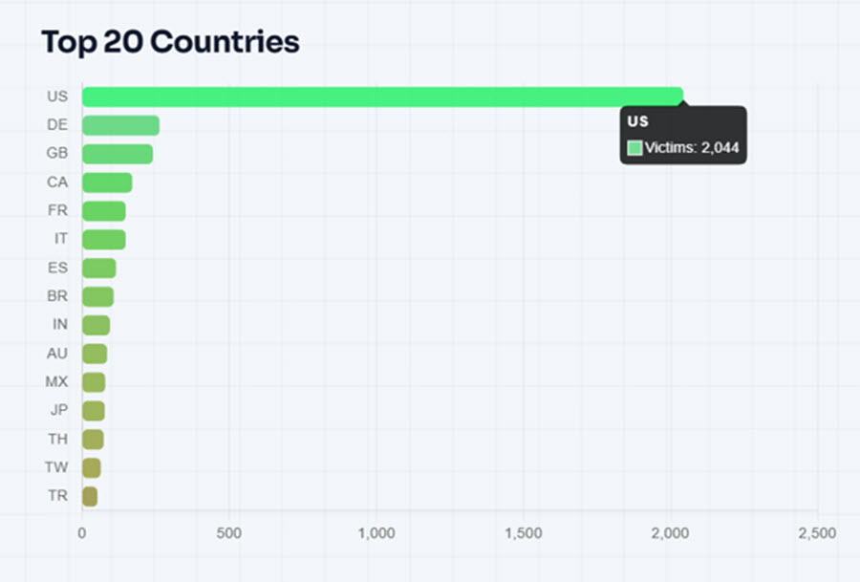Click the FR country bar
The height and width of the screenshot is (582, 860).
point(103,211)
